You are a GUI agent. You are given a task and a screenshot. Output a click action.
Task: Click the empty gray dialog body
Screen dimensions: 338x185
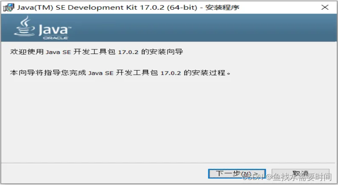tap(169, 120)
